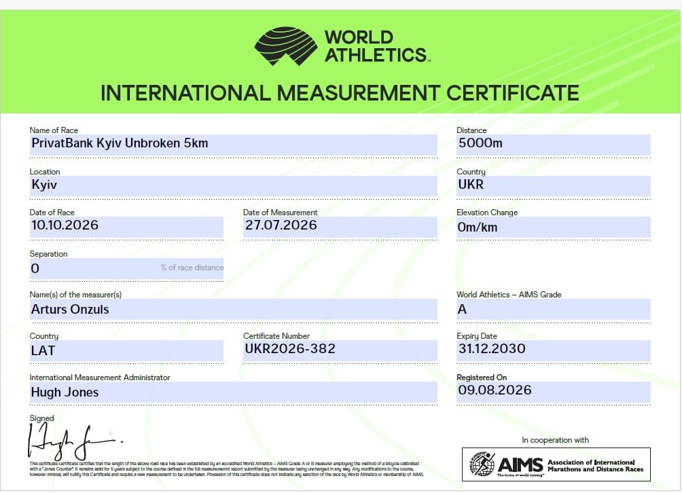Click the Certificate Number field
682x493 pixels.
pyautogui.click(x=340, y=350)
